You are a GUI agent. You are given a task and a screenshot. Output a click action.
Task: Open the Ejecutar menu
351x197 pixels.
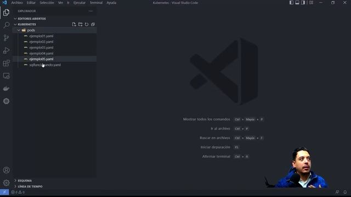(x=80, y=3)
